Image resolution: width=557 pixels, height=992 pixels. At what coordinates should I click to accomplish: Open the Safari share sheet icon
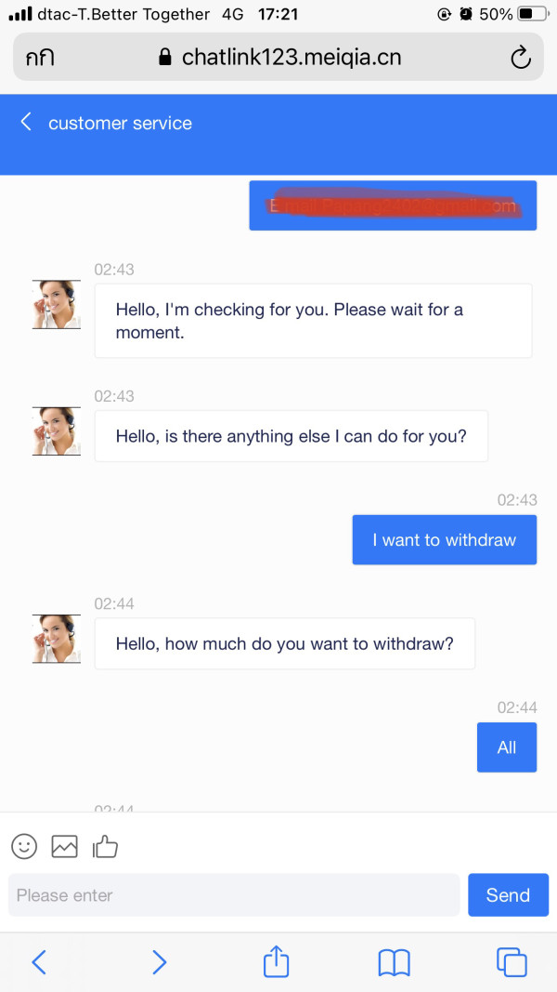tap(276, 961)
